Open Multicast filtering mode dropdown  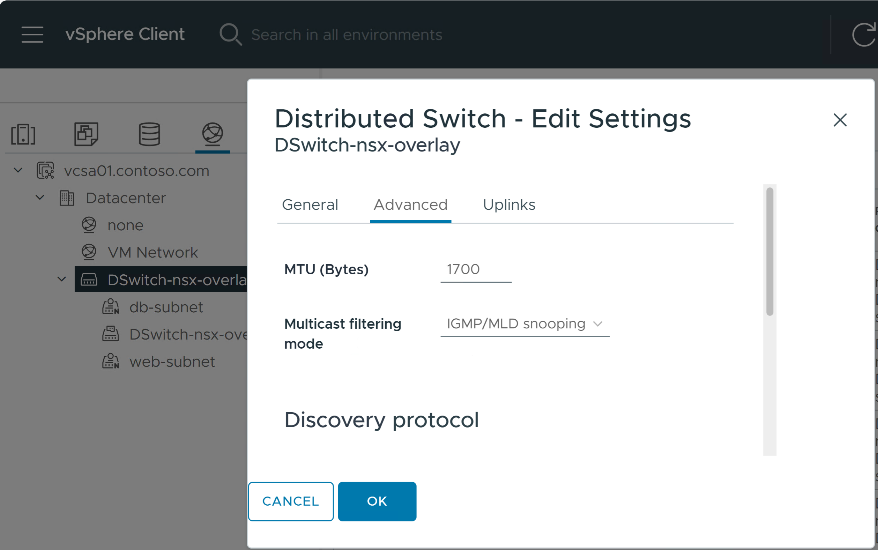point(524,324)
